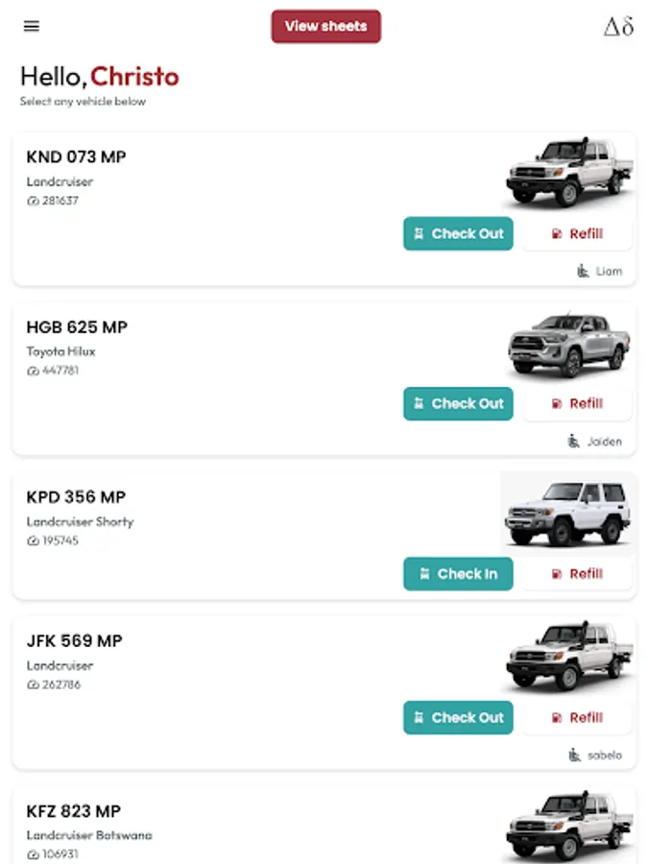
Task: Click the driver seat icon beside Jaiden
Action: pyautogui.click(x=574, y=442)
